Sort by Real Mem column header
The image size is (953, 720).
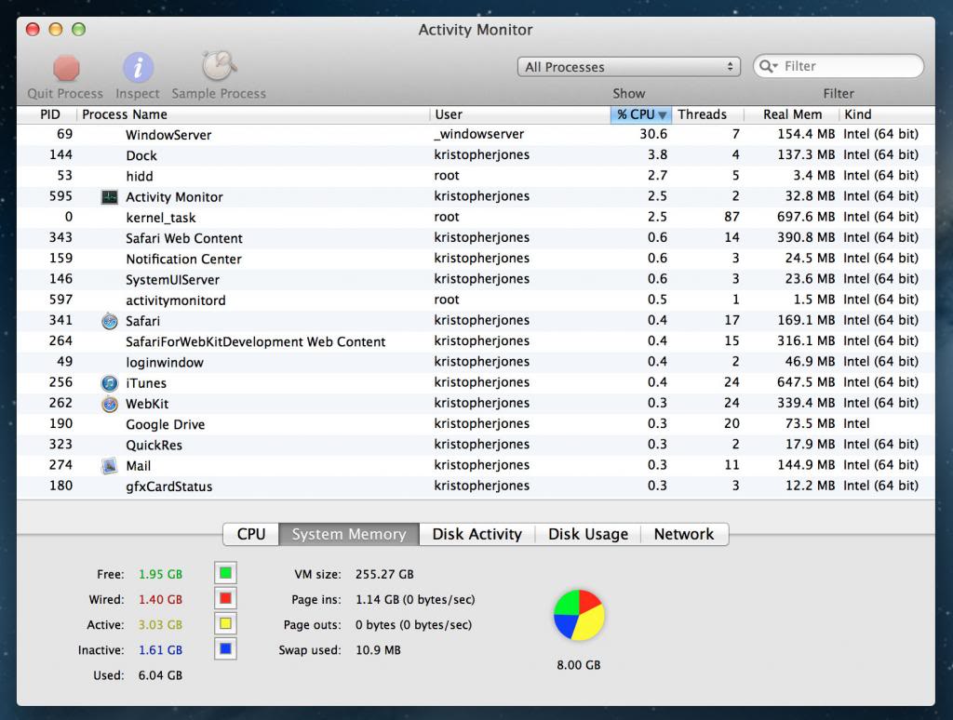791,114
